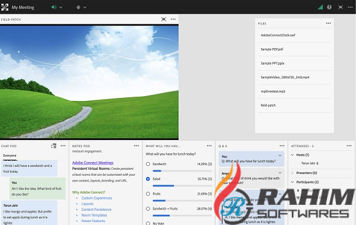The height and width of the screenshot is (225, 356).
Task: Collapse the Hosts (1) group
Action: pyautogui.click(x=293, y=155)
